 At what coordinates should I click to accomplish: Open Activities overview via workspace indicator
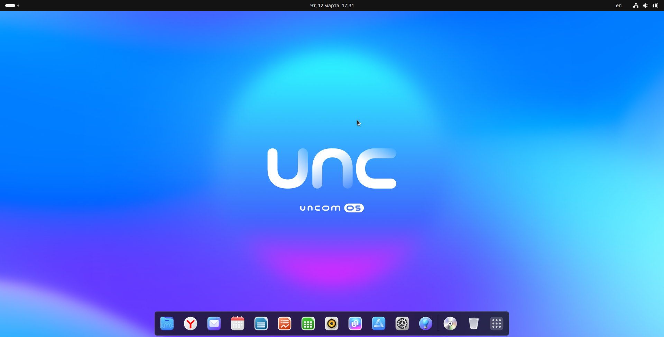(x=12, y=6)
